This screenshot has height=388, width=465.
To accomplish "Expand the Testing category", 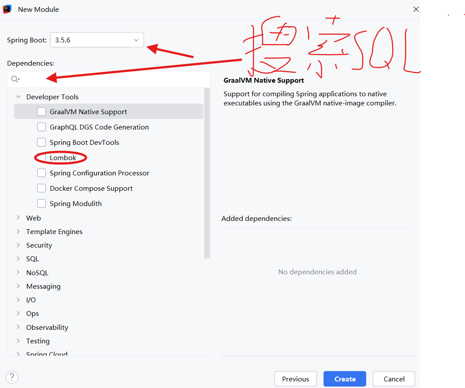I will tap(18, 341).
